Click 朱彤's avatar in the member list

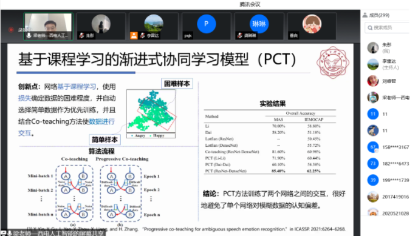point(373,48)
